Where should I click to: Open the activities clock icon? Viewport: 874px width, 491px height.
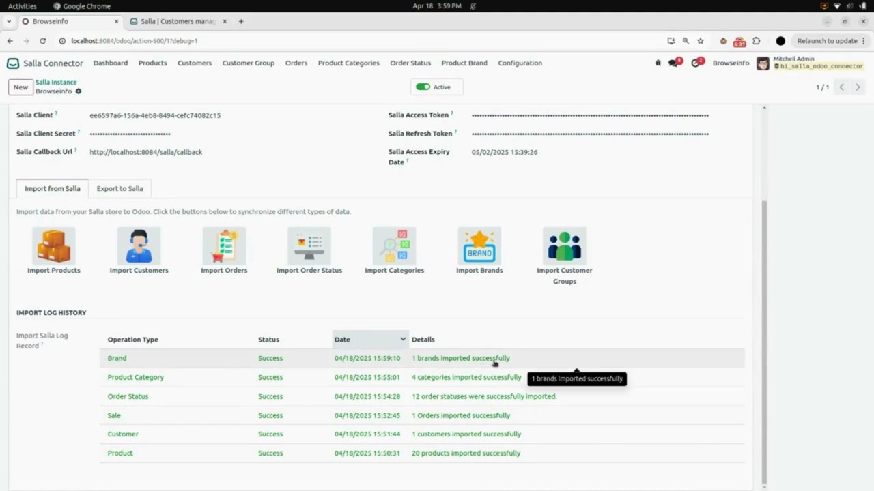click(696, 63)
